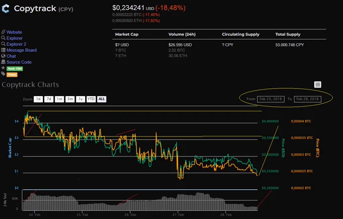Click the Market Cap column header
343x219 pixels.
[127, 34]
